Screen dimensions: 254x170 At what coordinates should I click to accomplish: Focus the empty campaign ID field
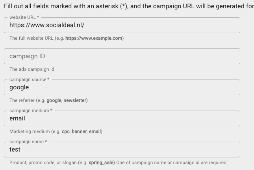[x=122, y=56]
